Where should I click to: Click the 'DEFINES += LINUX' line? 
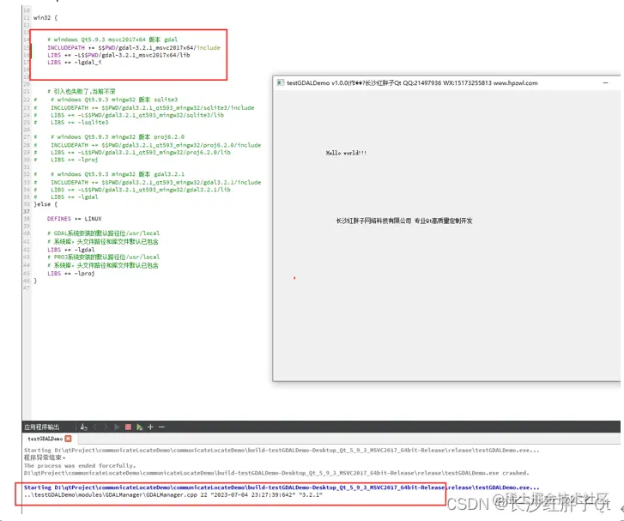point(74,219)
